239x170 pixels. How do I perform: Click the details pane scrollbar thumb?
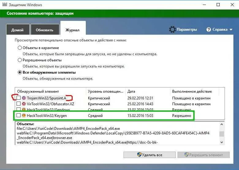click(222, 134)
